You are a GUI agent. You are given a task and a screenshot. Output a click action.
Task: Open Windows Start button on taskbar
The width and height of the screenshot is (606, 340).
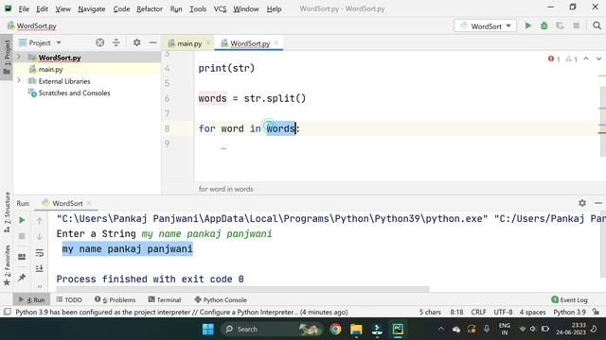coord(208,329)
